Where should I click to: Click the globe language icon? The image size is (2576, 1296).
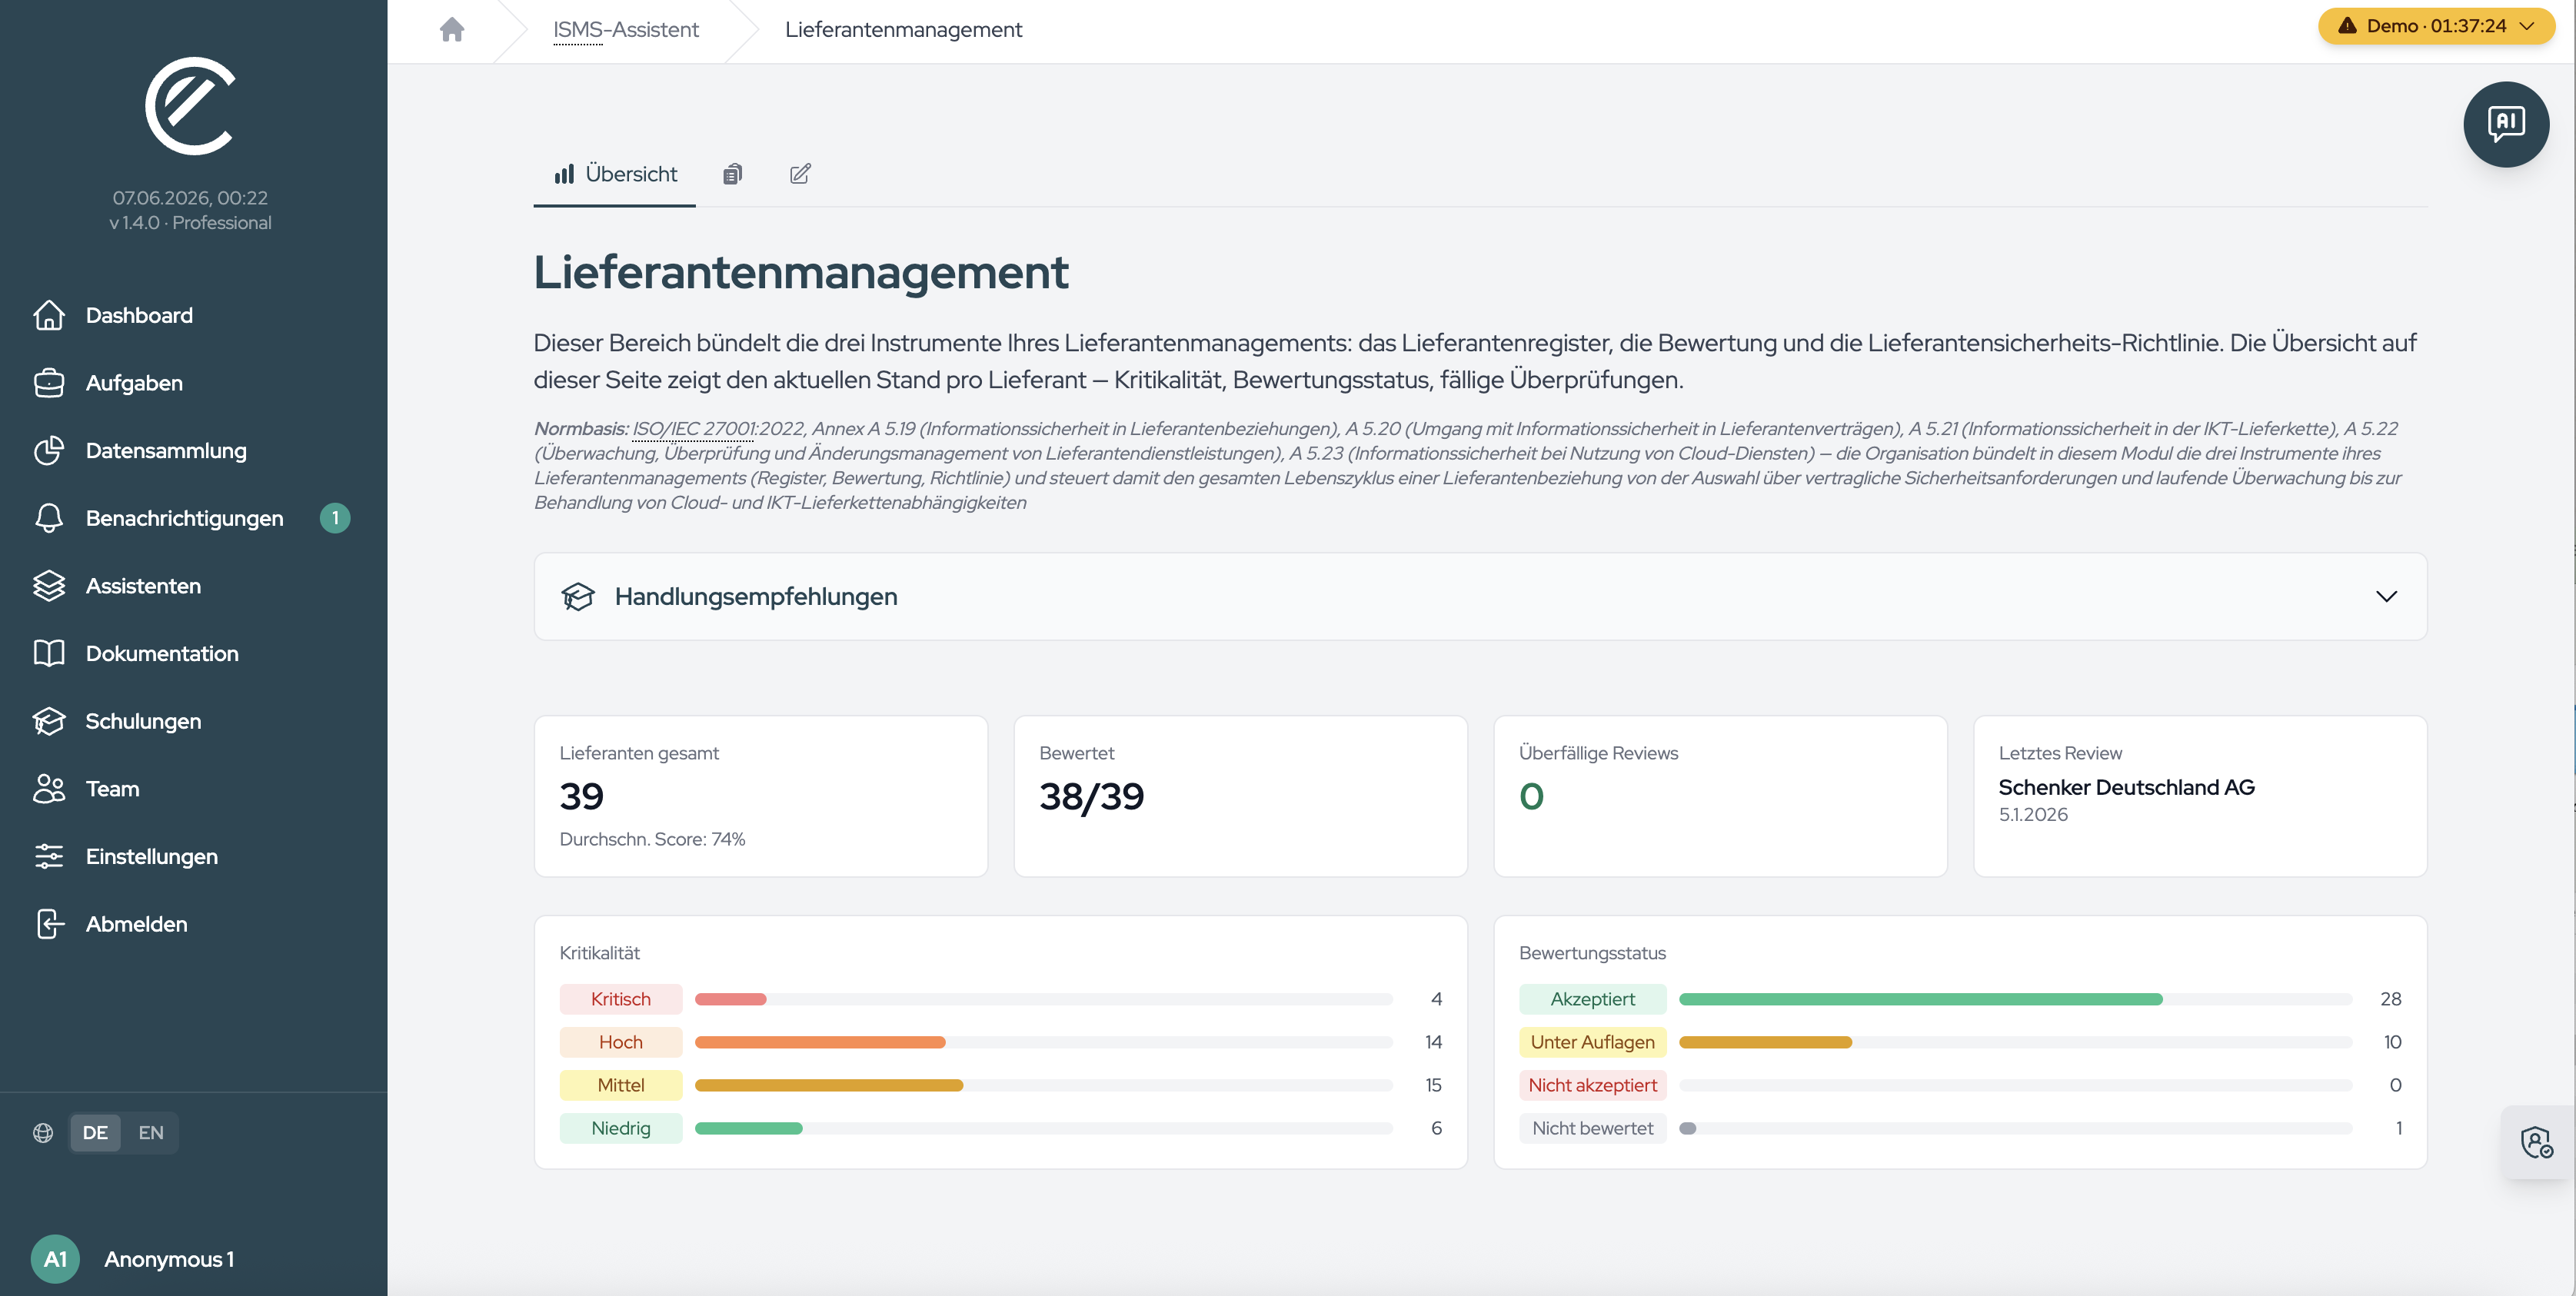[43, 1133]
